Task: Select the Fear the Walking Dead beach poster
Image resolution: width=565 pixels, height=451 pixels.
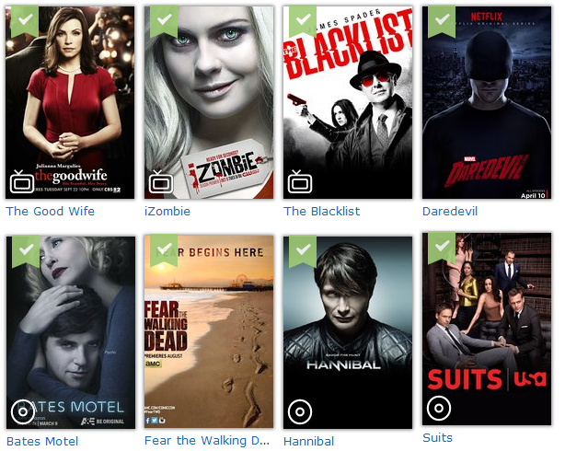Action: 209,331
